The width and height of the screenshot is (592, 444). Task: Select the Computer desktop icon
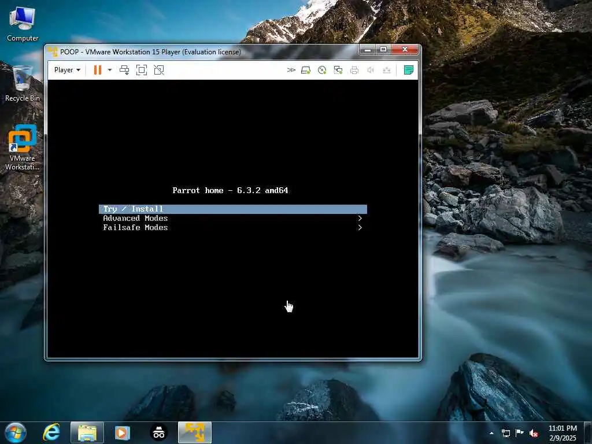(x=23, y=24)
